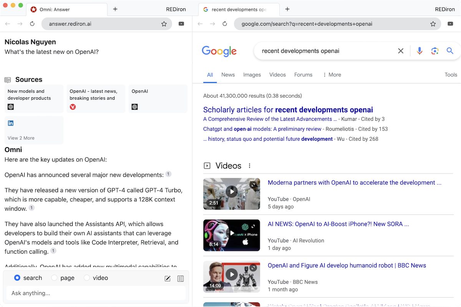Switch to the All results tab
461x307 pixels.
pos(210,75)
